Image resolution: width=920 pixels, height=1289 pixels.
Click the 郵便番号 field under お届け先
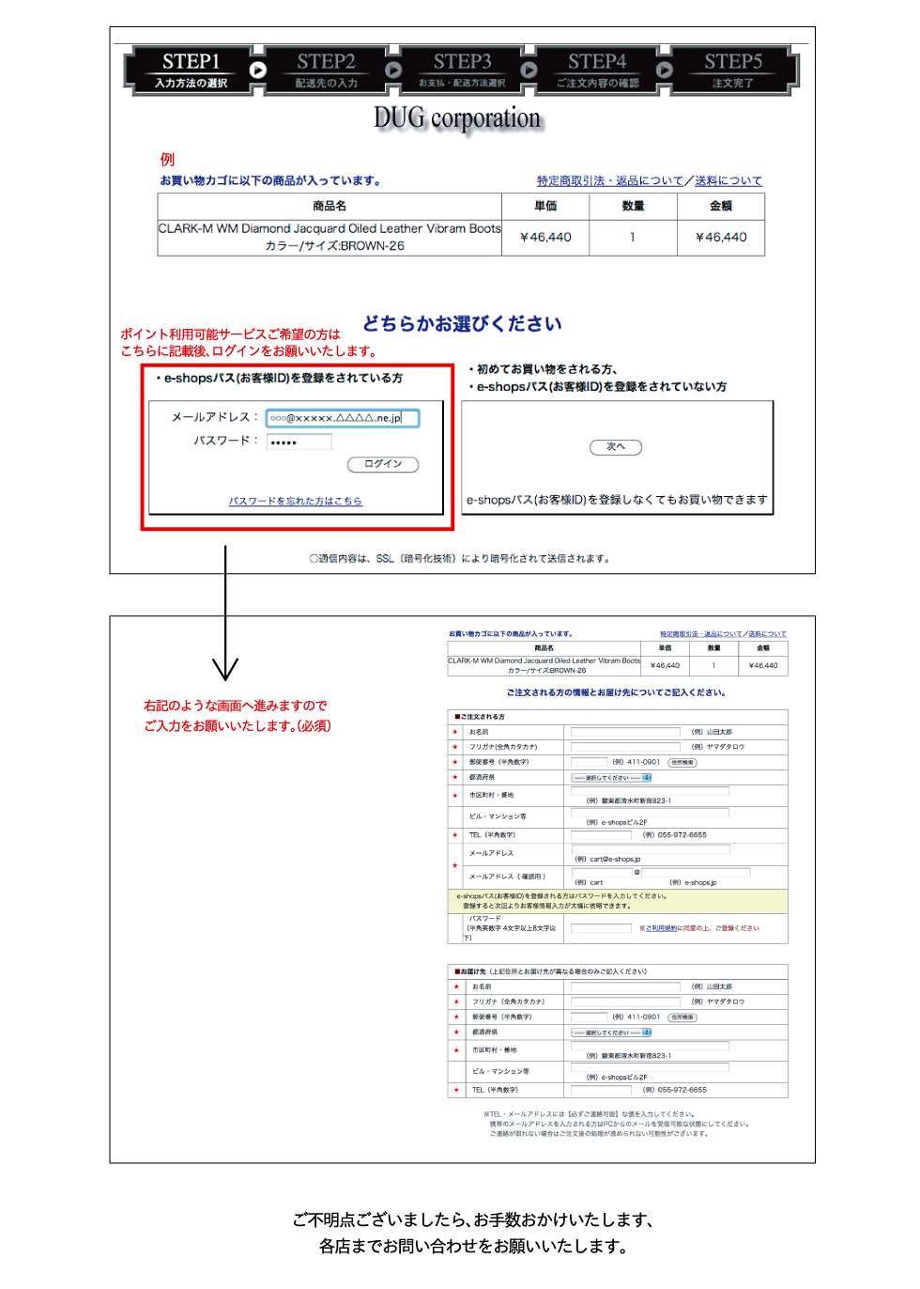click(590, 1017)
